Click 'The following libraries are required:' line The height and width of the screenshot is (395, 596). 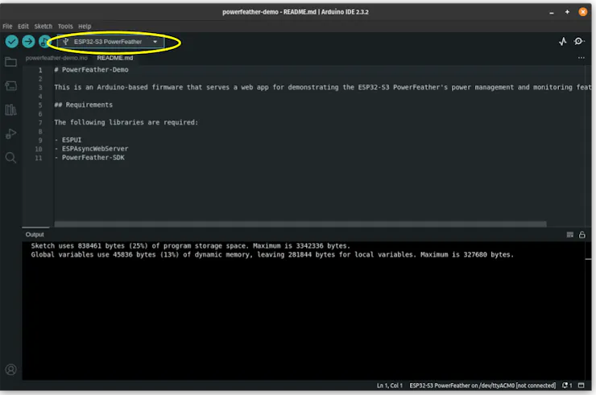point(126,122)
